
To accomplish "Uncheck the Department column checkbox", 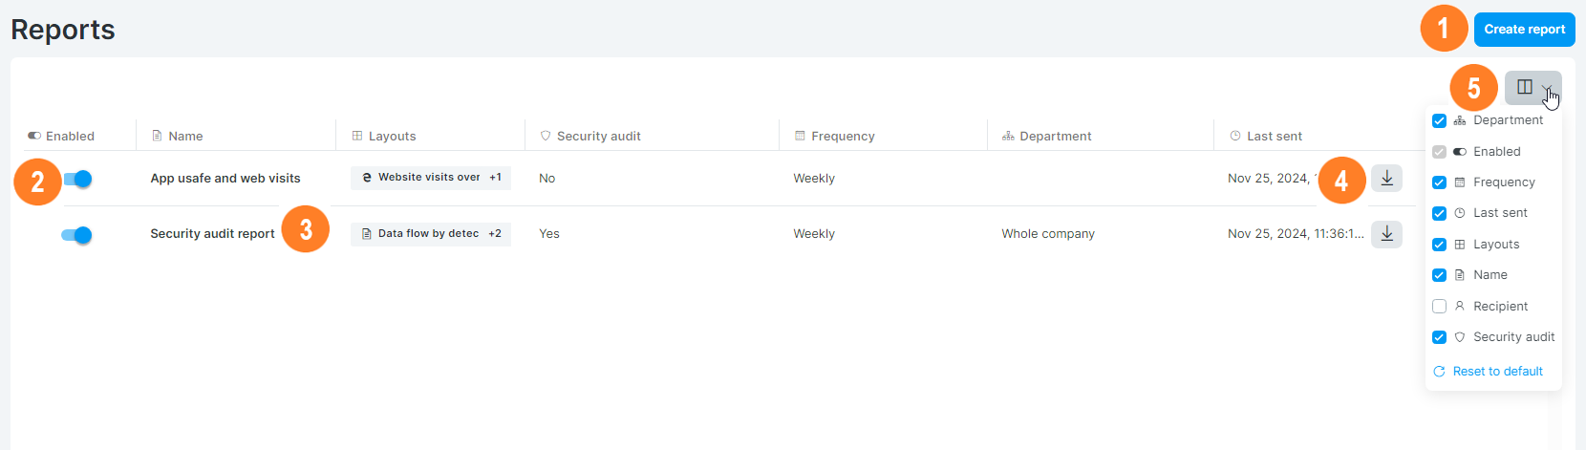I will (x=1439, y=120).
